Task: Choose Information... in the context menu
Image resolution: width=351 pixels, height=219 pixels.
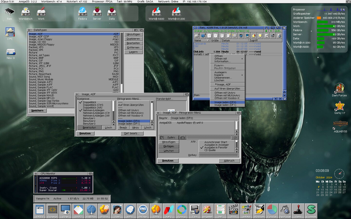Action: (227, 61)
